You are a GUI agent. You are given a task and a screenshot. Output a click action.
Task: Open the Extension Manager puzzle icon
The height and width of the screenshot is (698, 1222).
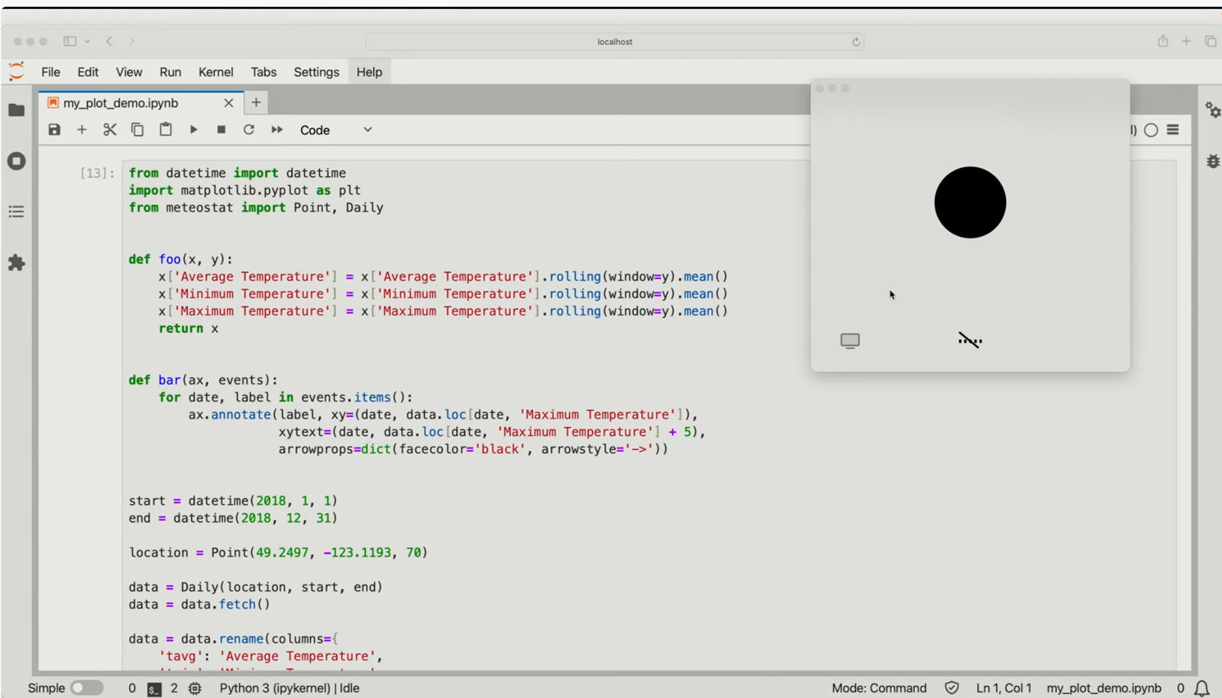[16, 263]
